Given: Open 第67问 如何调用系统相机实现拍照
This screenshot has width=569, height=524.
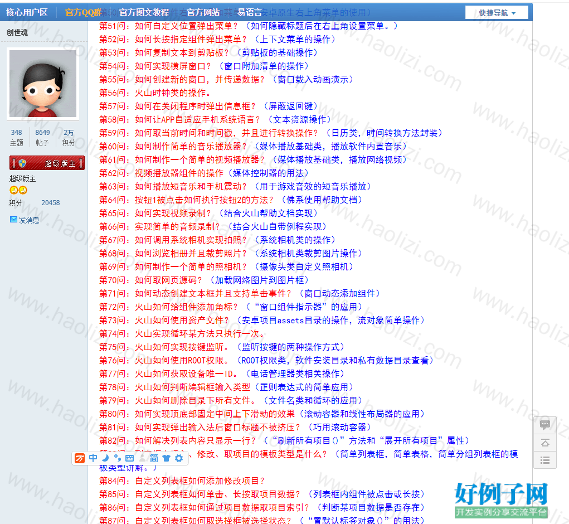Looking at the screenshot, I should (x=217, y=240).
